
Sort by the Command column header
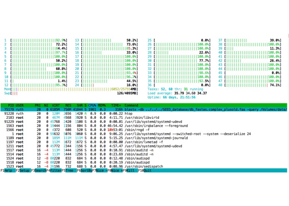coord(131,106)
